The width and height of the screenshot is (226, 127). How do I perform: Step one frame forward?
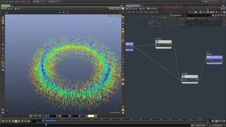pyautogui.click(x=22, y=121)
